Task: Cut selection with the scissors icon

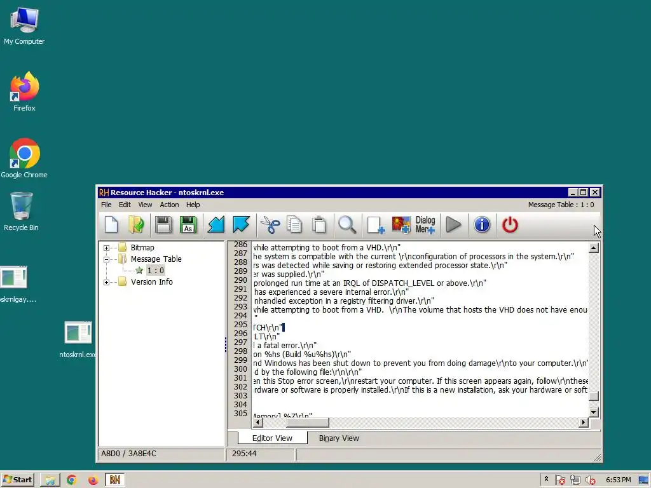Action: pyautogui.click(x=270, y=225)
